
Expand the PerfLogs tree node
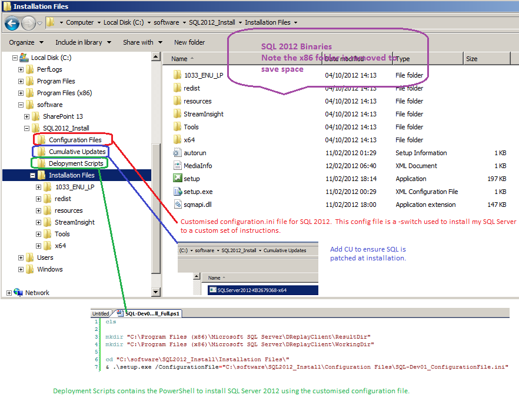click(x=21, y=70)
